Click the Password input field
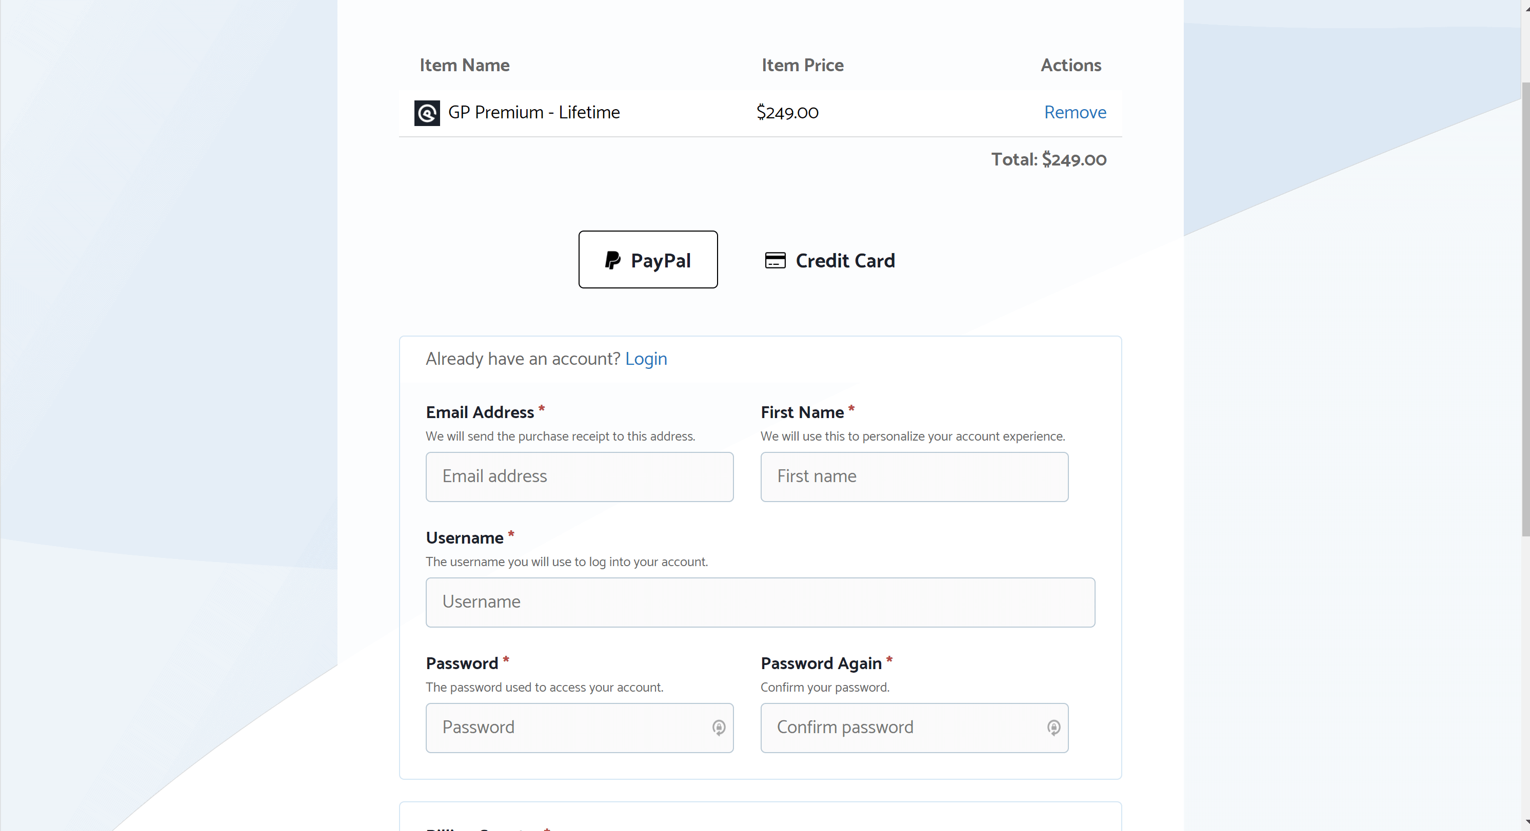 [579, 728]
